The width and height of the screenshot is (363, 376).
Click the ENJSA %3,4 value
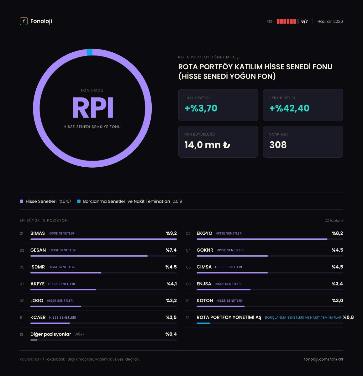point(337,284)
